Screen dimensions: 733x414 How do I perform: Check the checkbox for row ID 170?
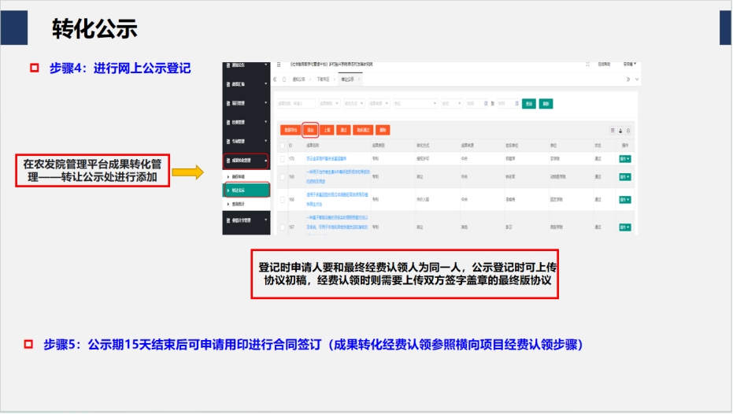[x=282, y=158]
